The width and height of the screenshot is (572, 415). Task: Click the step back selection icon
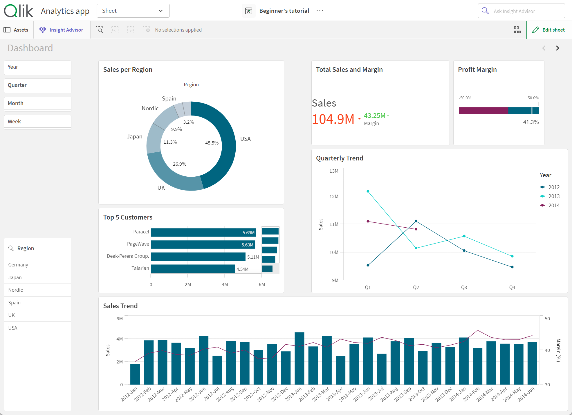pyautogui.click(x=115, y=30)
